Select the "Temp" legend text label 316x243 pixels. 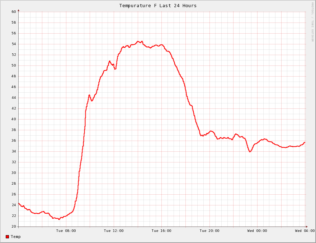pyautogui.click(x=16, y=237)
